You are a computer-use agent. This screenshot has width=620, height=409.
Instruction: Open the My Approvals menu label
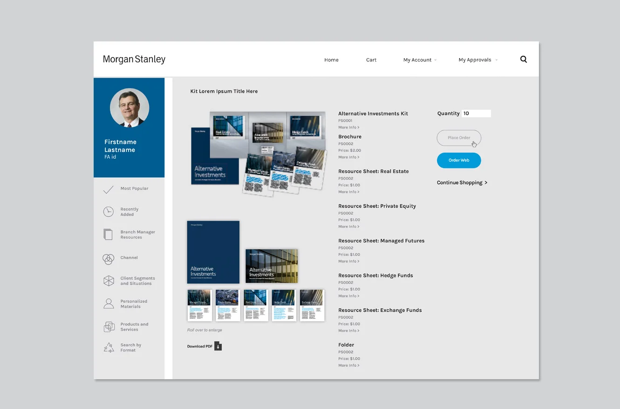pos(475,60)
